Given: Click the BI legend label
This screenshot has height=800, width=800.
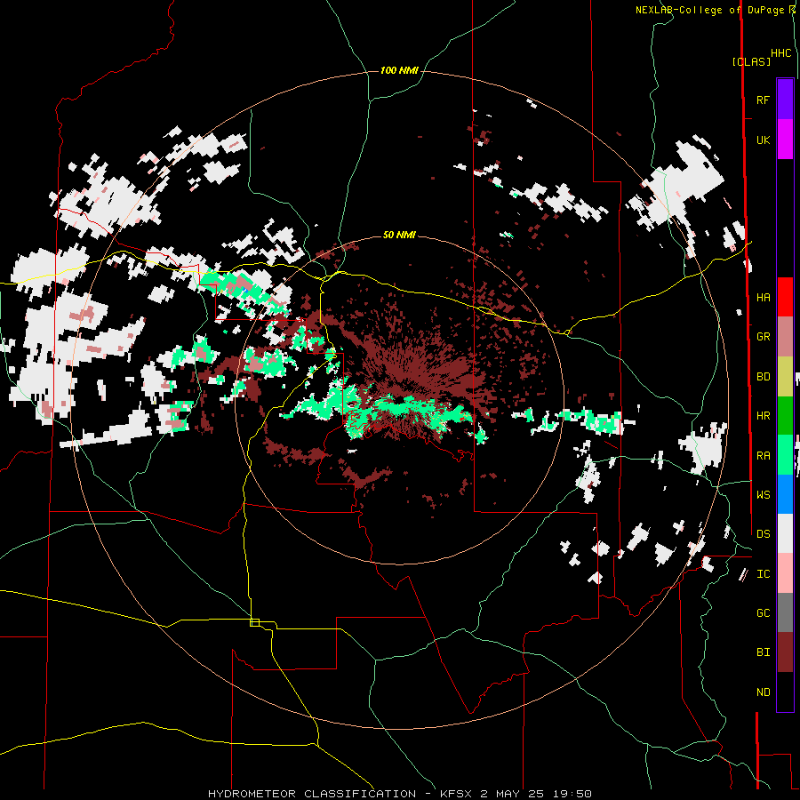Looking at the screenshot, I should point(763,652).
